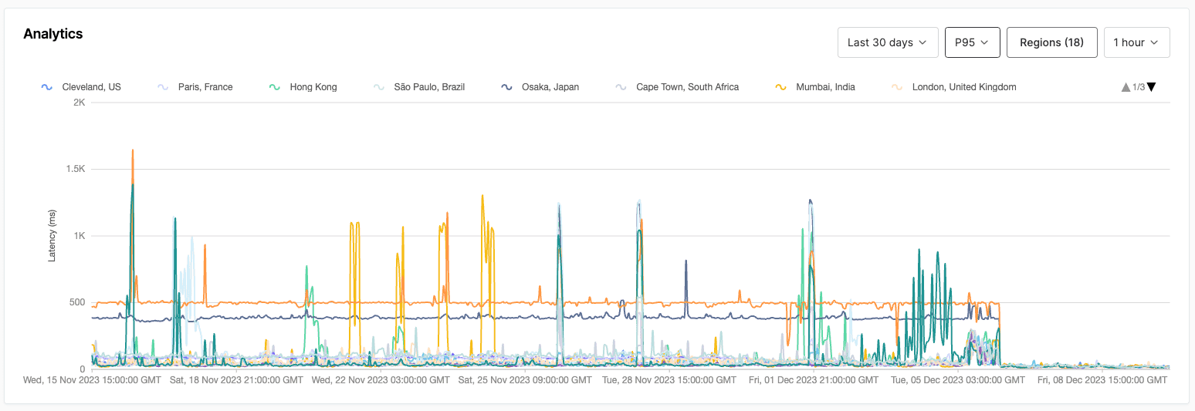Click the Analytics panel heading
The height and width of the screenshot is (411, 1195).
pyautogui.click(x=53, y=34)
